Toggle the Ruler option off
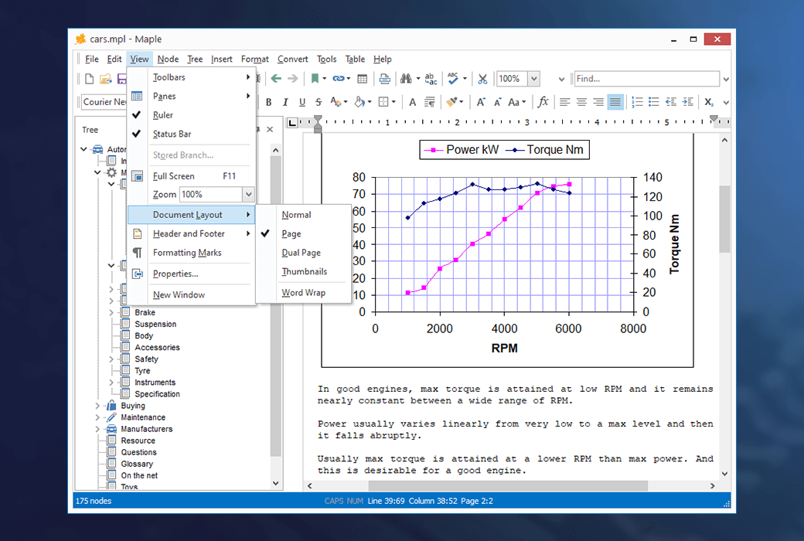This screenshot has width=804, height=541. pyautogui.click(x=163, y=115)
